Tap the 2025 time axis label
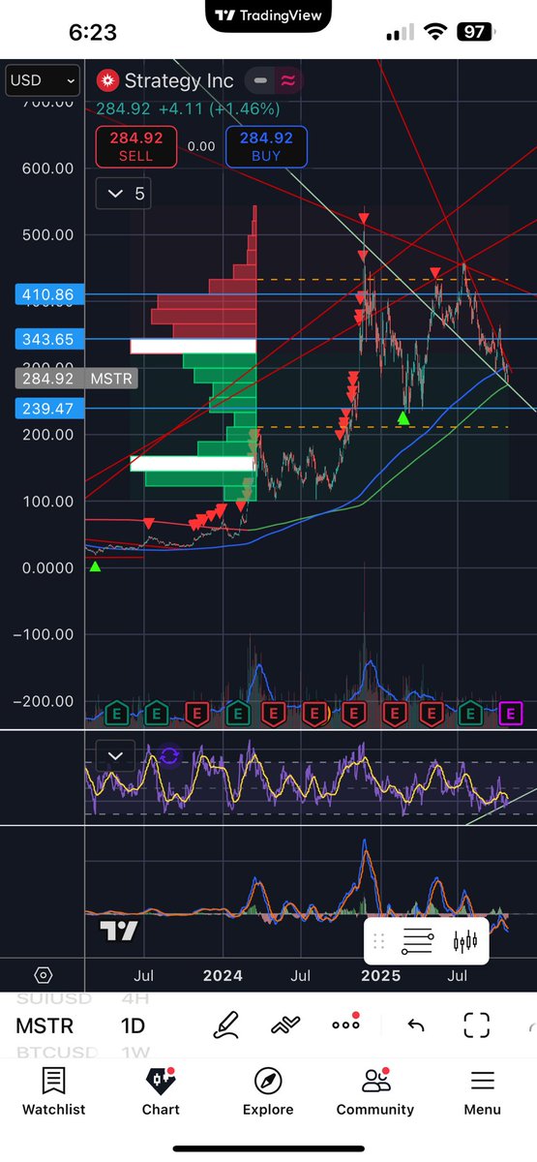The width and height of the screenshot is (537, 1162). [x=381, y=976]
